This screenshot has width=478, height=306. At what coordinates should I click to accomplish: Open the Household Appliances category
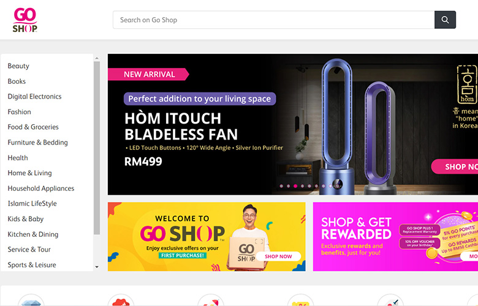pos(41,188)
